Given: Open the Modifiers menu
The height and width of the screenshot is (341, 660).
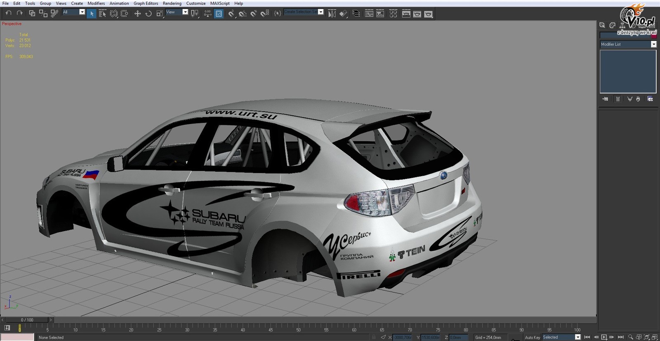Looking at the screenshot, I should point(96,3).
